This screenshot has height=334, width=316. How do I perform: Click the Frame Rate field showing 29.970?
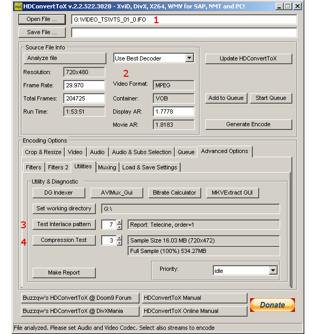click(84, 85)
